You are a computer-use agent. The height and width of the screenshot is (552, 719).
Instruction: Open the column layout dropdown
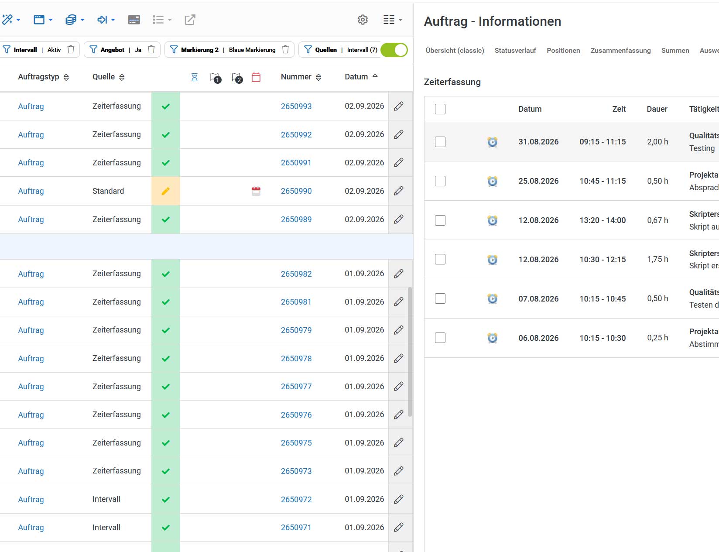(x=393, y=20)
